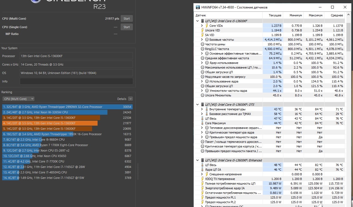Click the lightning icon beside Энергопотребление ядер IA
This screenshot has height=207, width=353.
coord(203,188)
